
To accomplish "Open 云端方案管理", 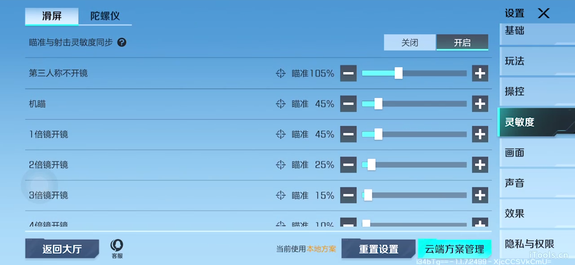I will [x=454, y=249].
